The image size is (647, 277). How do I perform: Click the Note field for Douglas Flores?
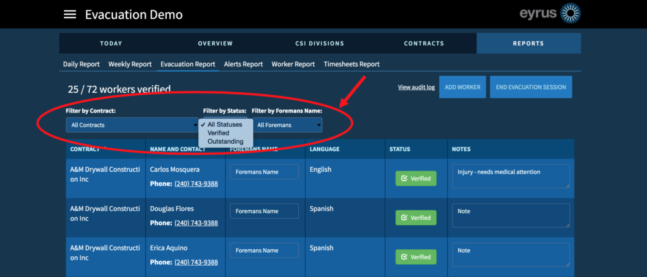[511, 215]
